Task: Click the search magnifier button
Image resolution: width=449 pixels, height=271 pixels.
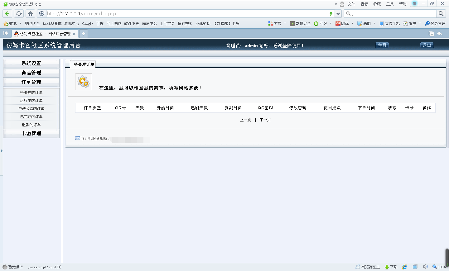Action: [441, 14]
